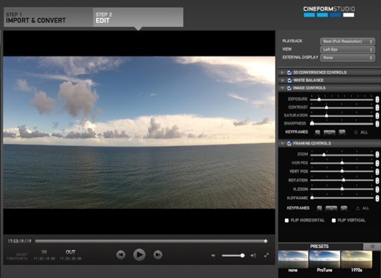The image size is (381, 278).
Task: Click the Contrast value stepper
Action: click(x=377, y=108)
